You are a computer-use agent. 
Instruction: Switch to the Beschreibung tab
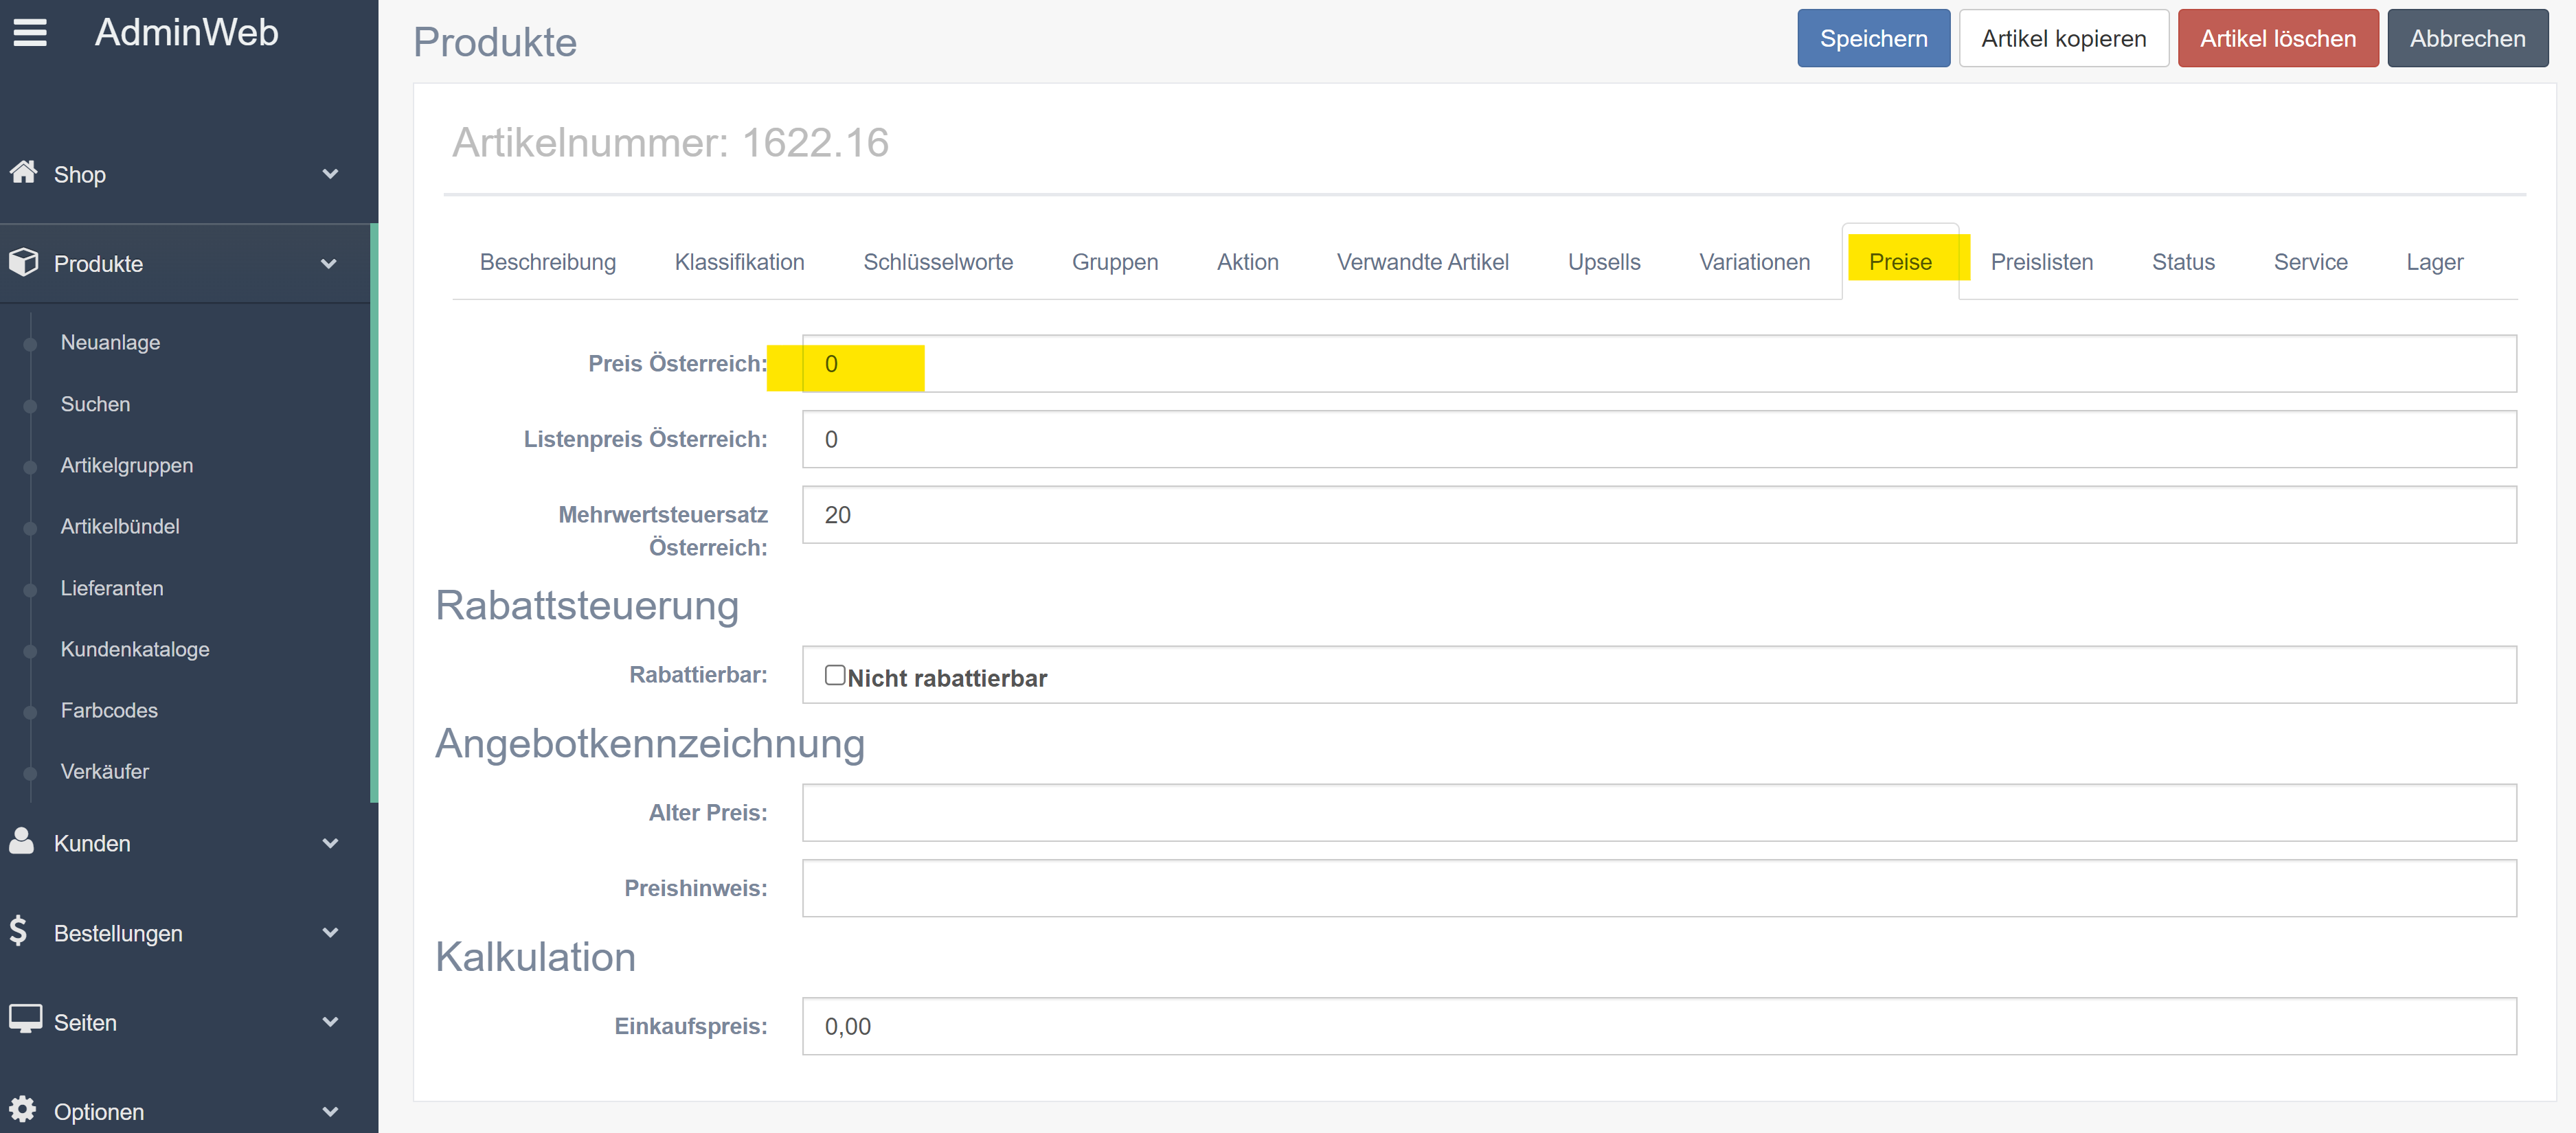click(x=548, y=262)
